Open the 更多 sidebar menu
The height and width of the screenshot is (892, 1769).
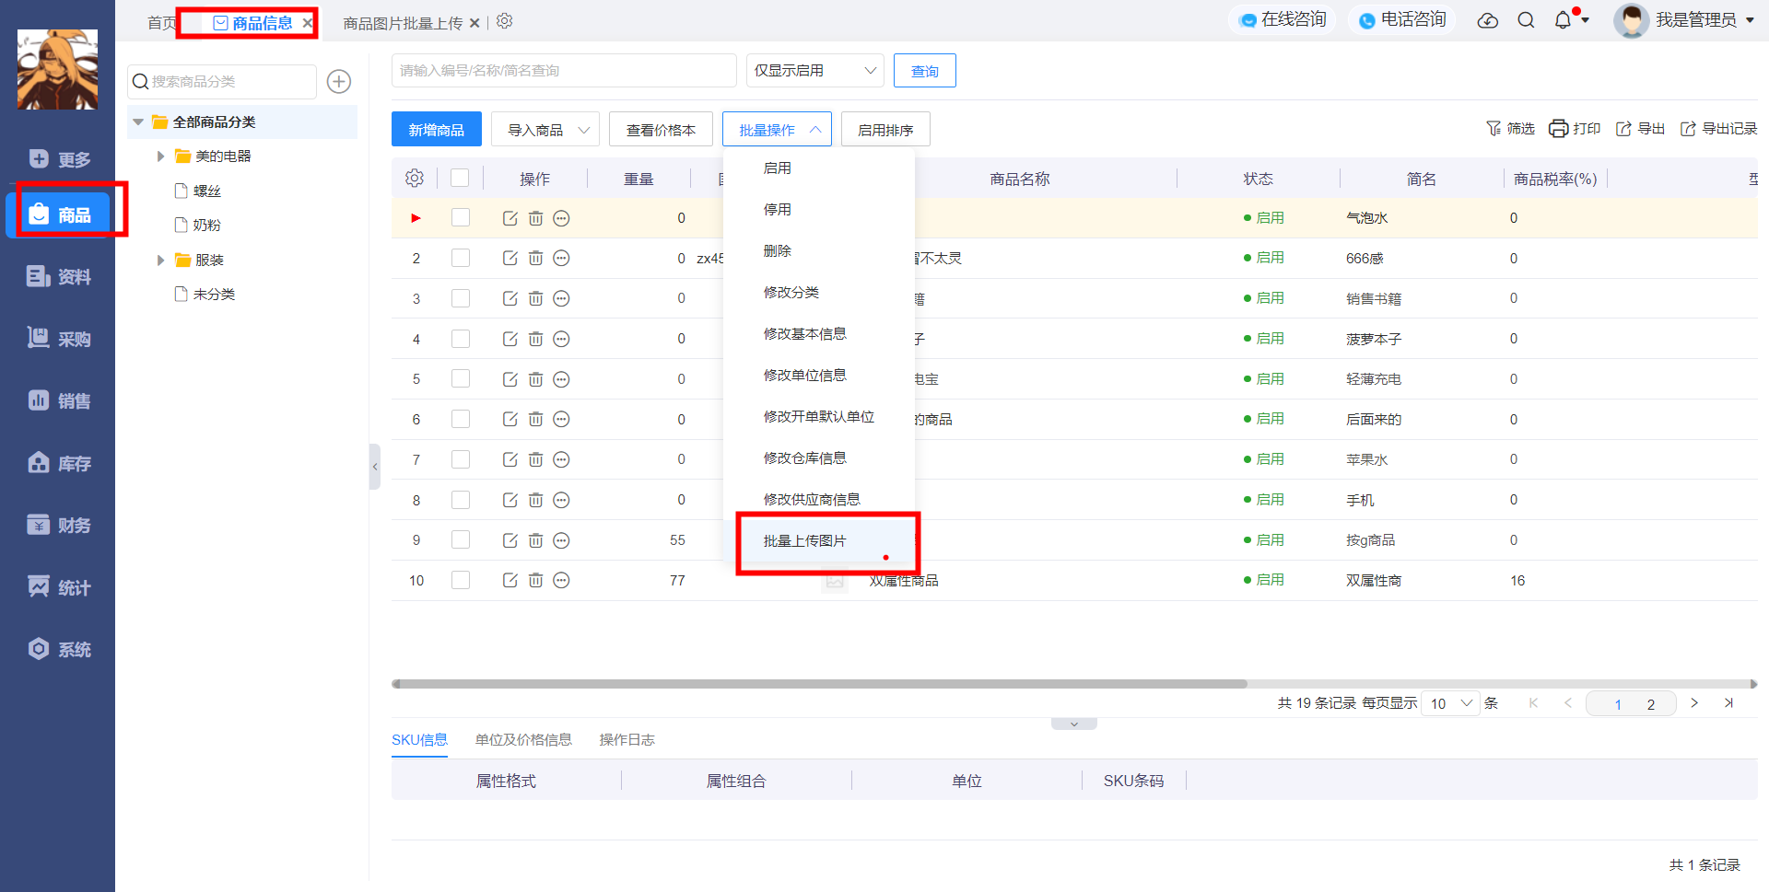pos(59,159)
